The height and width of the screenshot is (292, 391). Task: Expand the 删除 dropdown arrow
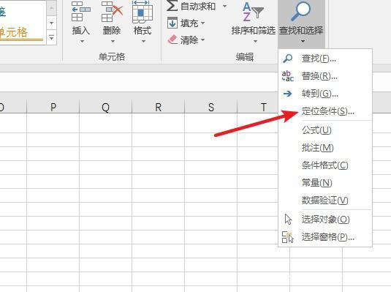(113, 41)
